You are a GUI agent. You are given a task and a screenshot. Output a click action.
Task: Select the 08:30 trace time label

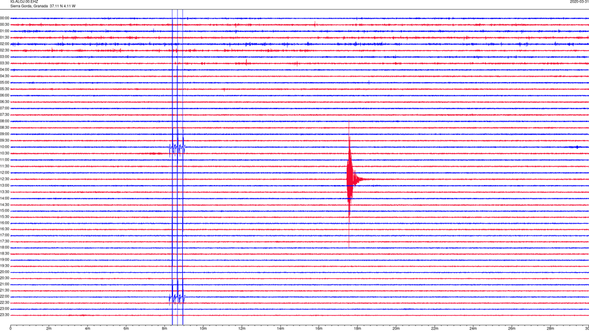pyautogui.click(x=4, y=127)
